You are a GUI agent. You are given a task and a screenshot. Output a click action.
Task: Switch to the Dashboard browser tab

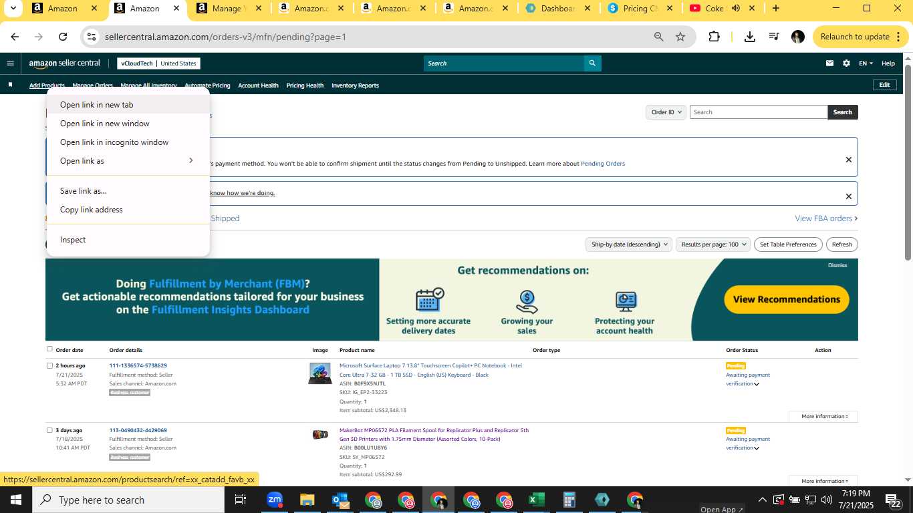click(558, 9)
